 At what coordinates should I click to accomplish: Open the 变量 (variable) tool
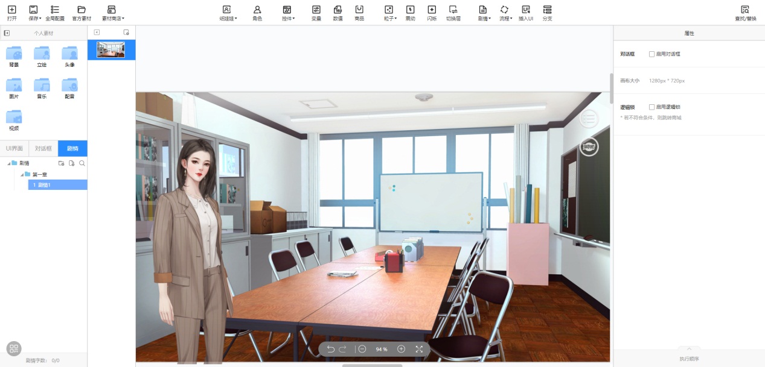(316, 13)
